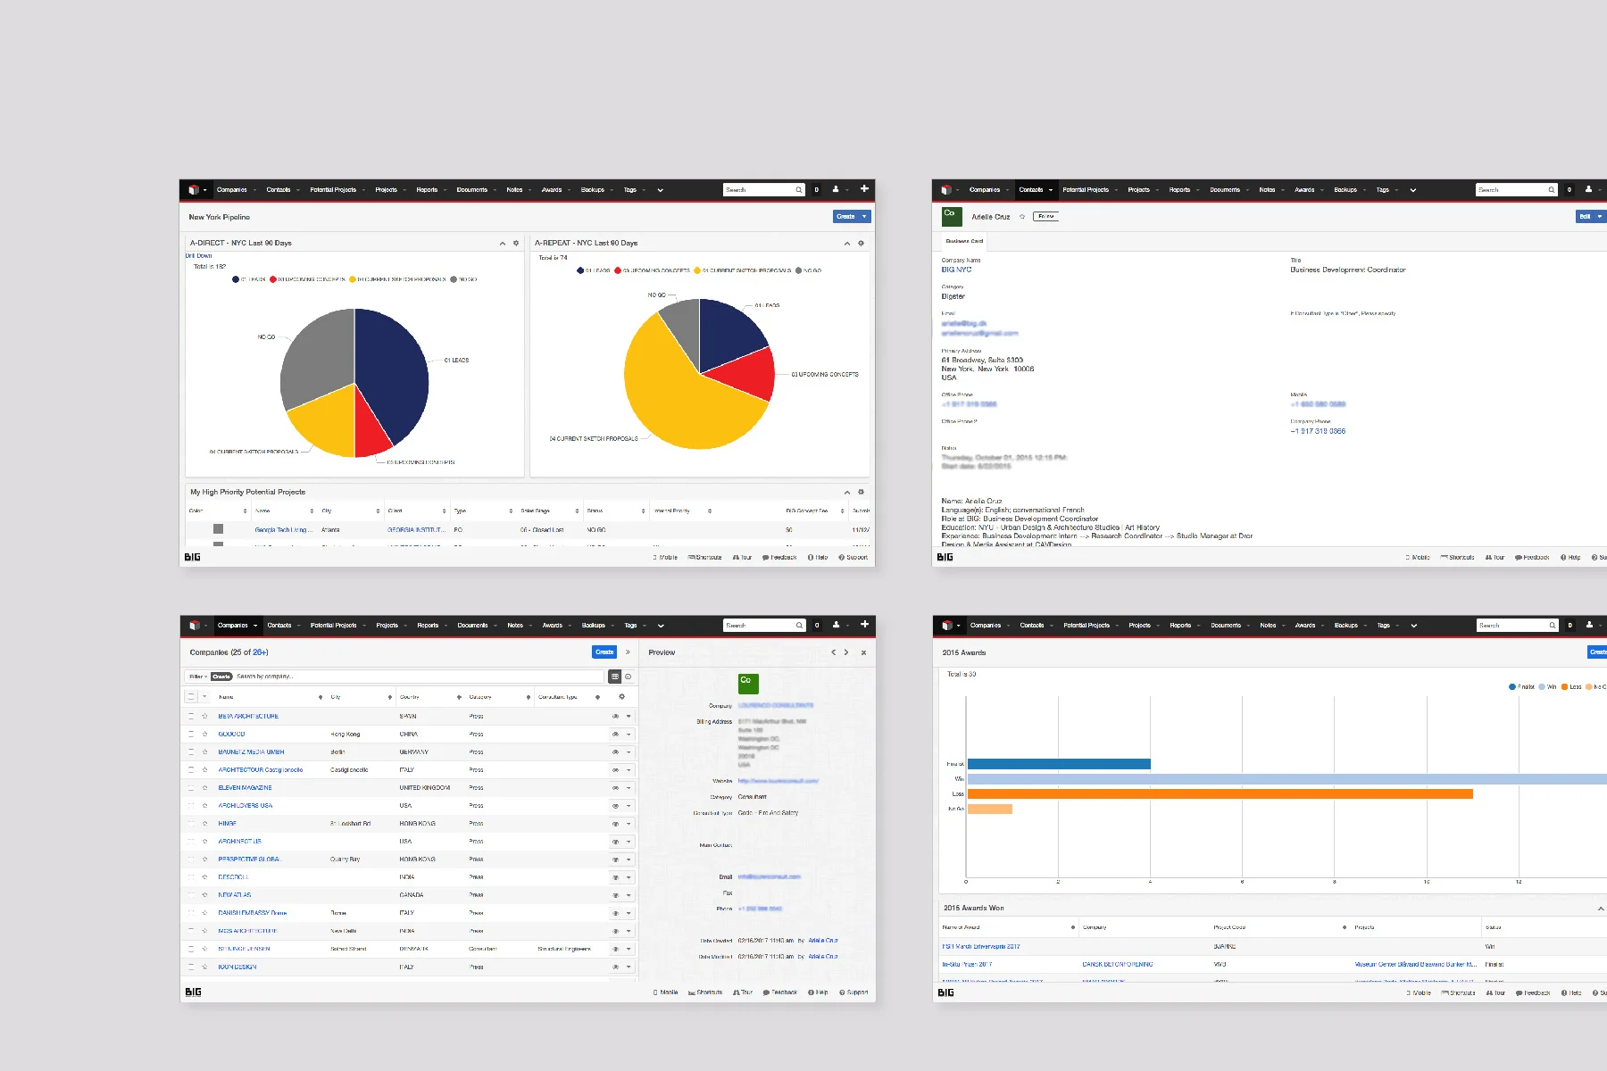Star the BAUNETZ MEDIA GMBH row as favorite

pyautogui.click(x=204, y=751)
